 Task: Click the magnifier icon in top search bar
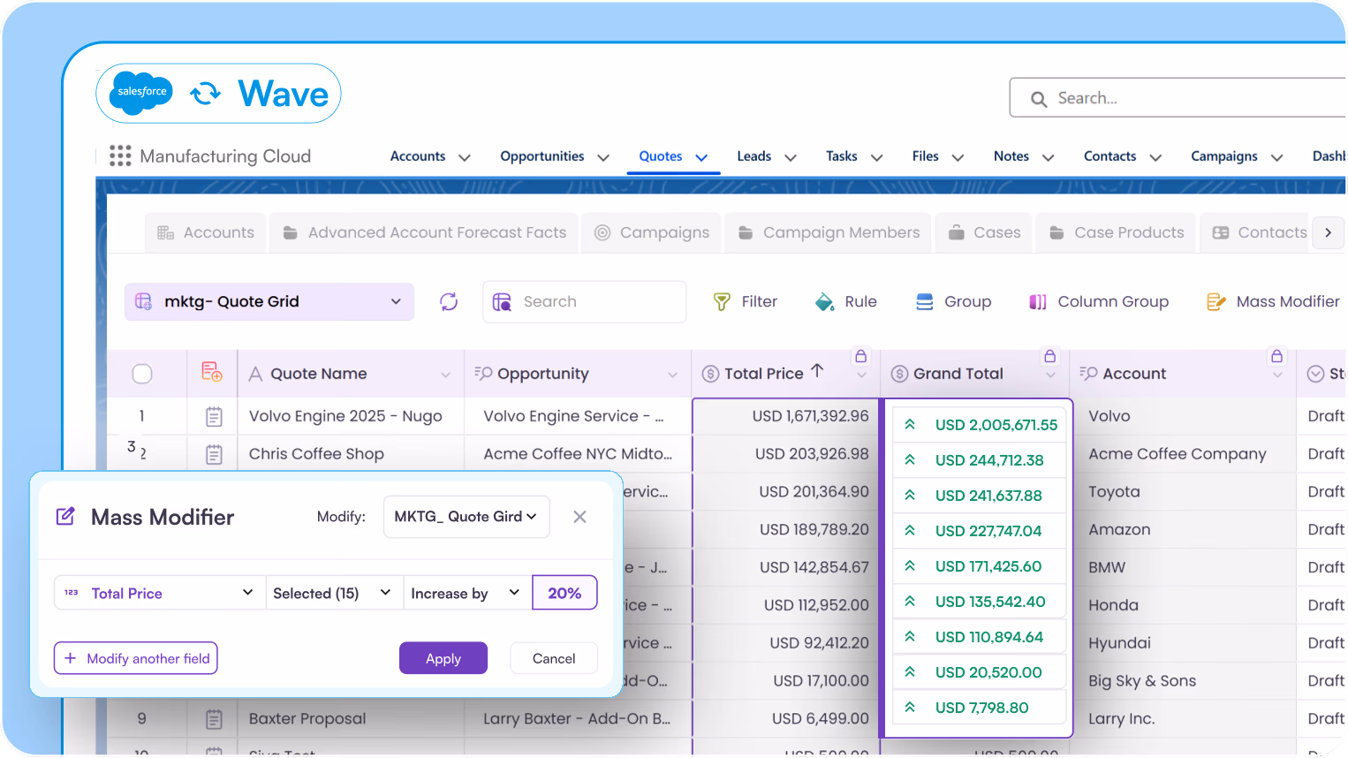[1039, 99]
